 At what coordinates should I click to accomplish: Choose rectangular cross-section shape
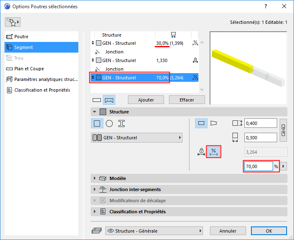pyautogui.click(x=97, y=123)
